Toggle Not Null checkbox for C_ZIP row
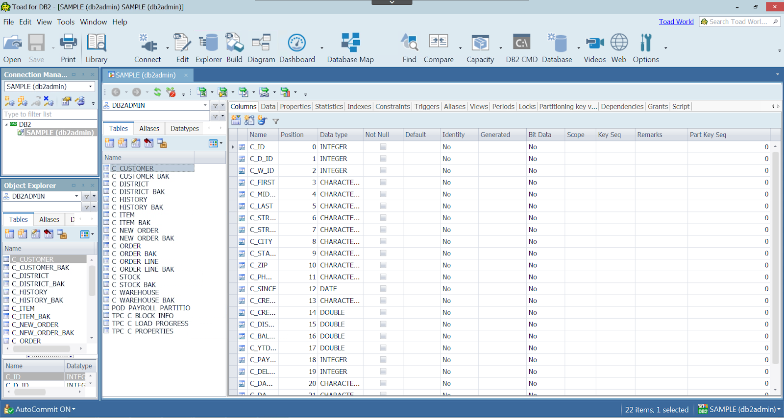The width and height of the screenshot is (784, 418). [383, 265]
